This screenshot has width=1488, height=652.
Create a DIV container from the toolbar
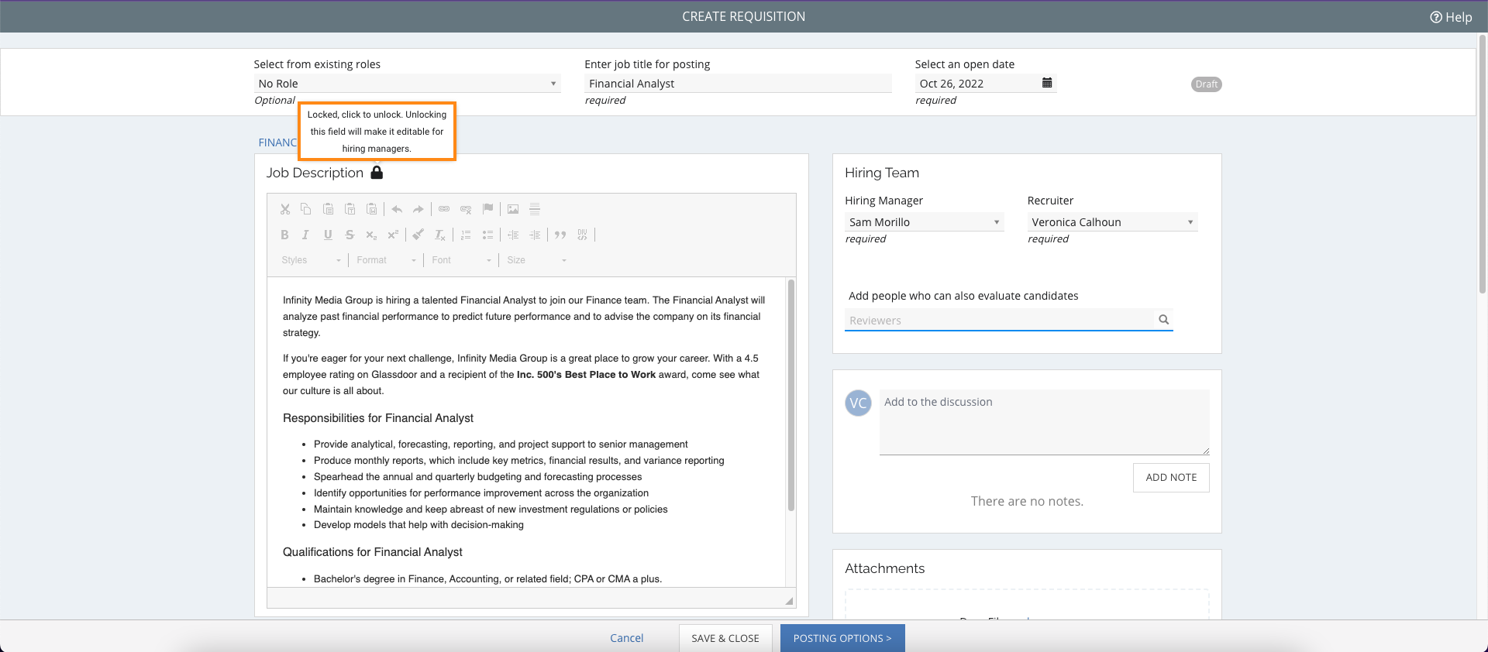(583, 235)
